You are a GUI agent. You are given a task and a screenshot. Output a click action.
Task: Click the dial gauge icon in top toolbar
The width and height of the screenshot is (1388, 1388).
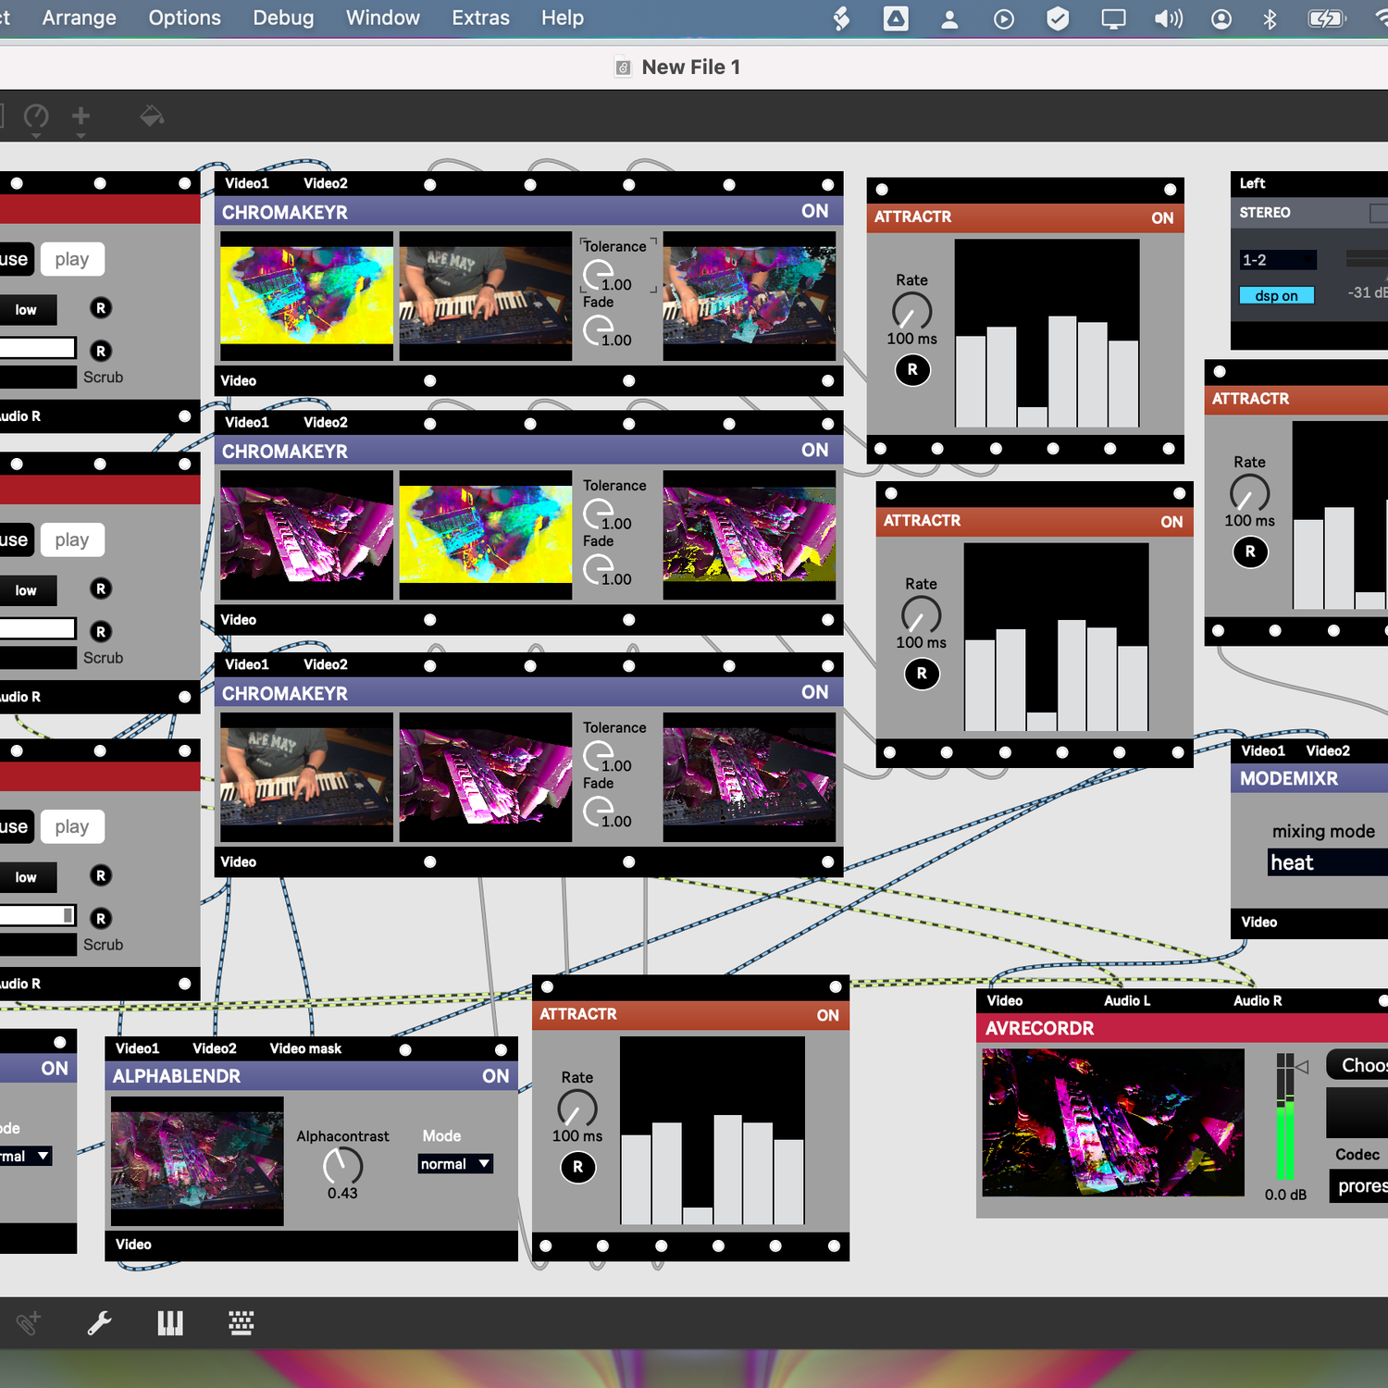36,117
